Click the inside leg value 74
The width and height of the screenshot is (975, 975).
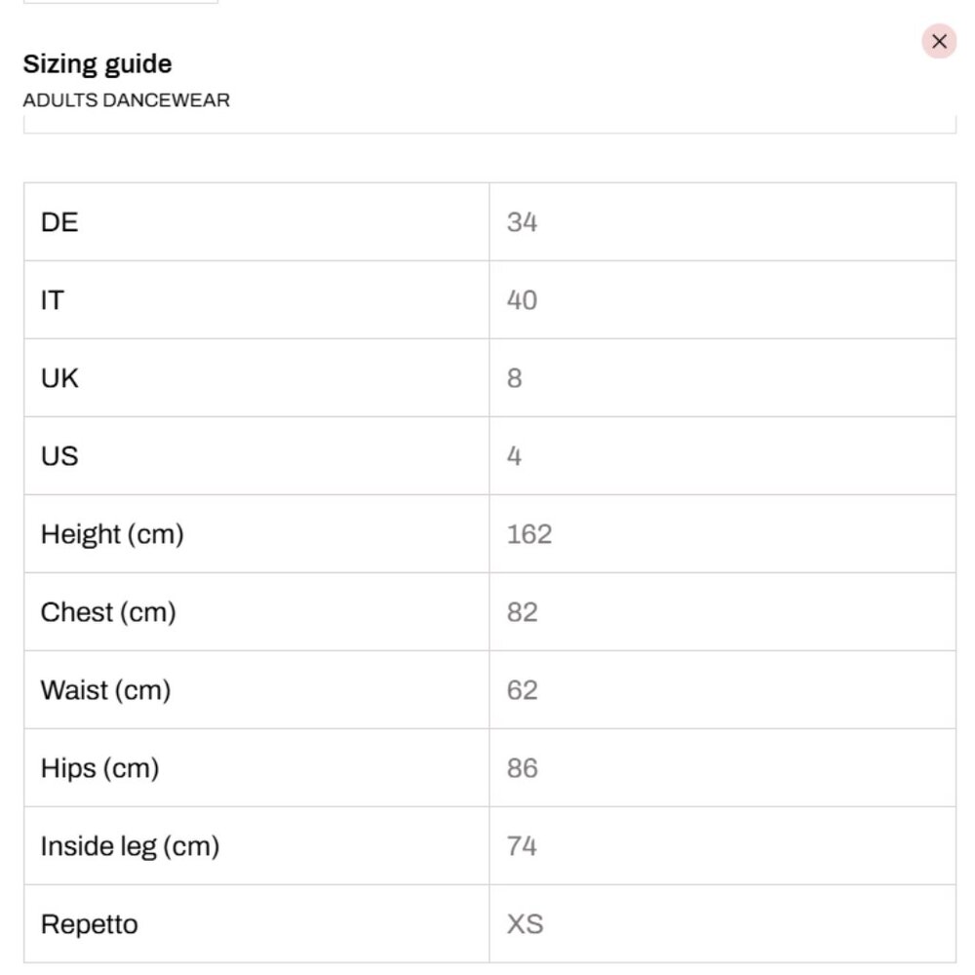(x=522, y=845)
